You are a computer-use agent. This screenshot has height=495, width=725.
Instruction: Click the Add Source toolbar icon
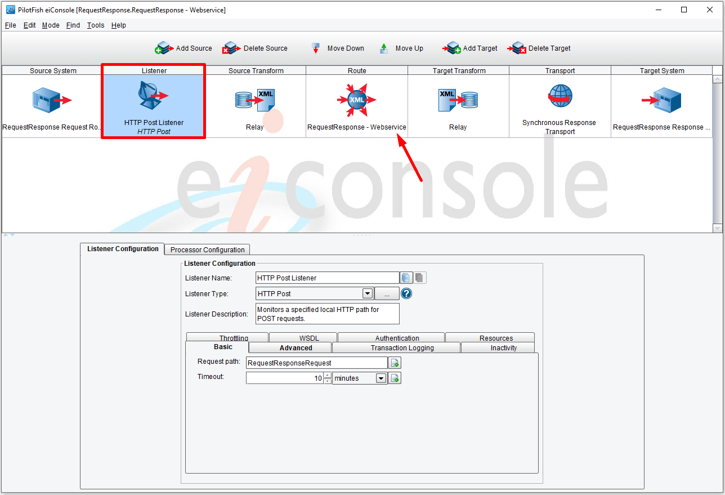coord(164,48)
